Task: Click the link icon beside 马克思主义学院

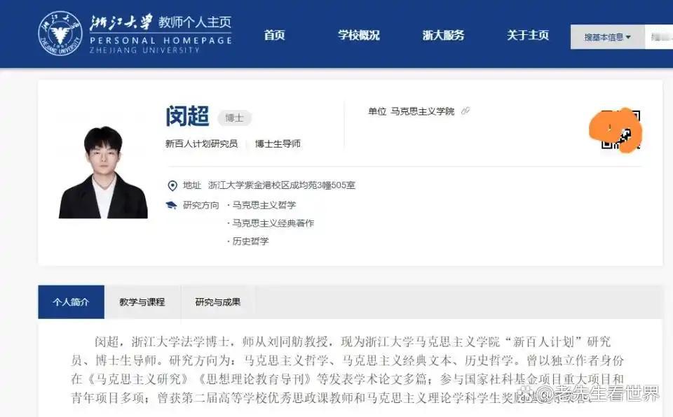Action: 465,111
